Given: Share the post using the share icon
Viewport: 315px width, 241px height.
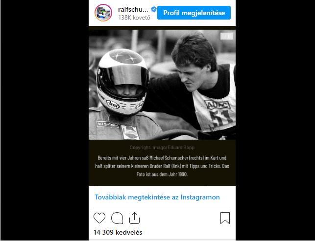Looking at the screenshot, I should [134, 218].
